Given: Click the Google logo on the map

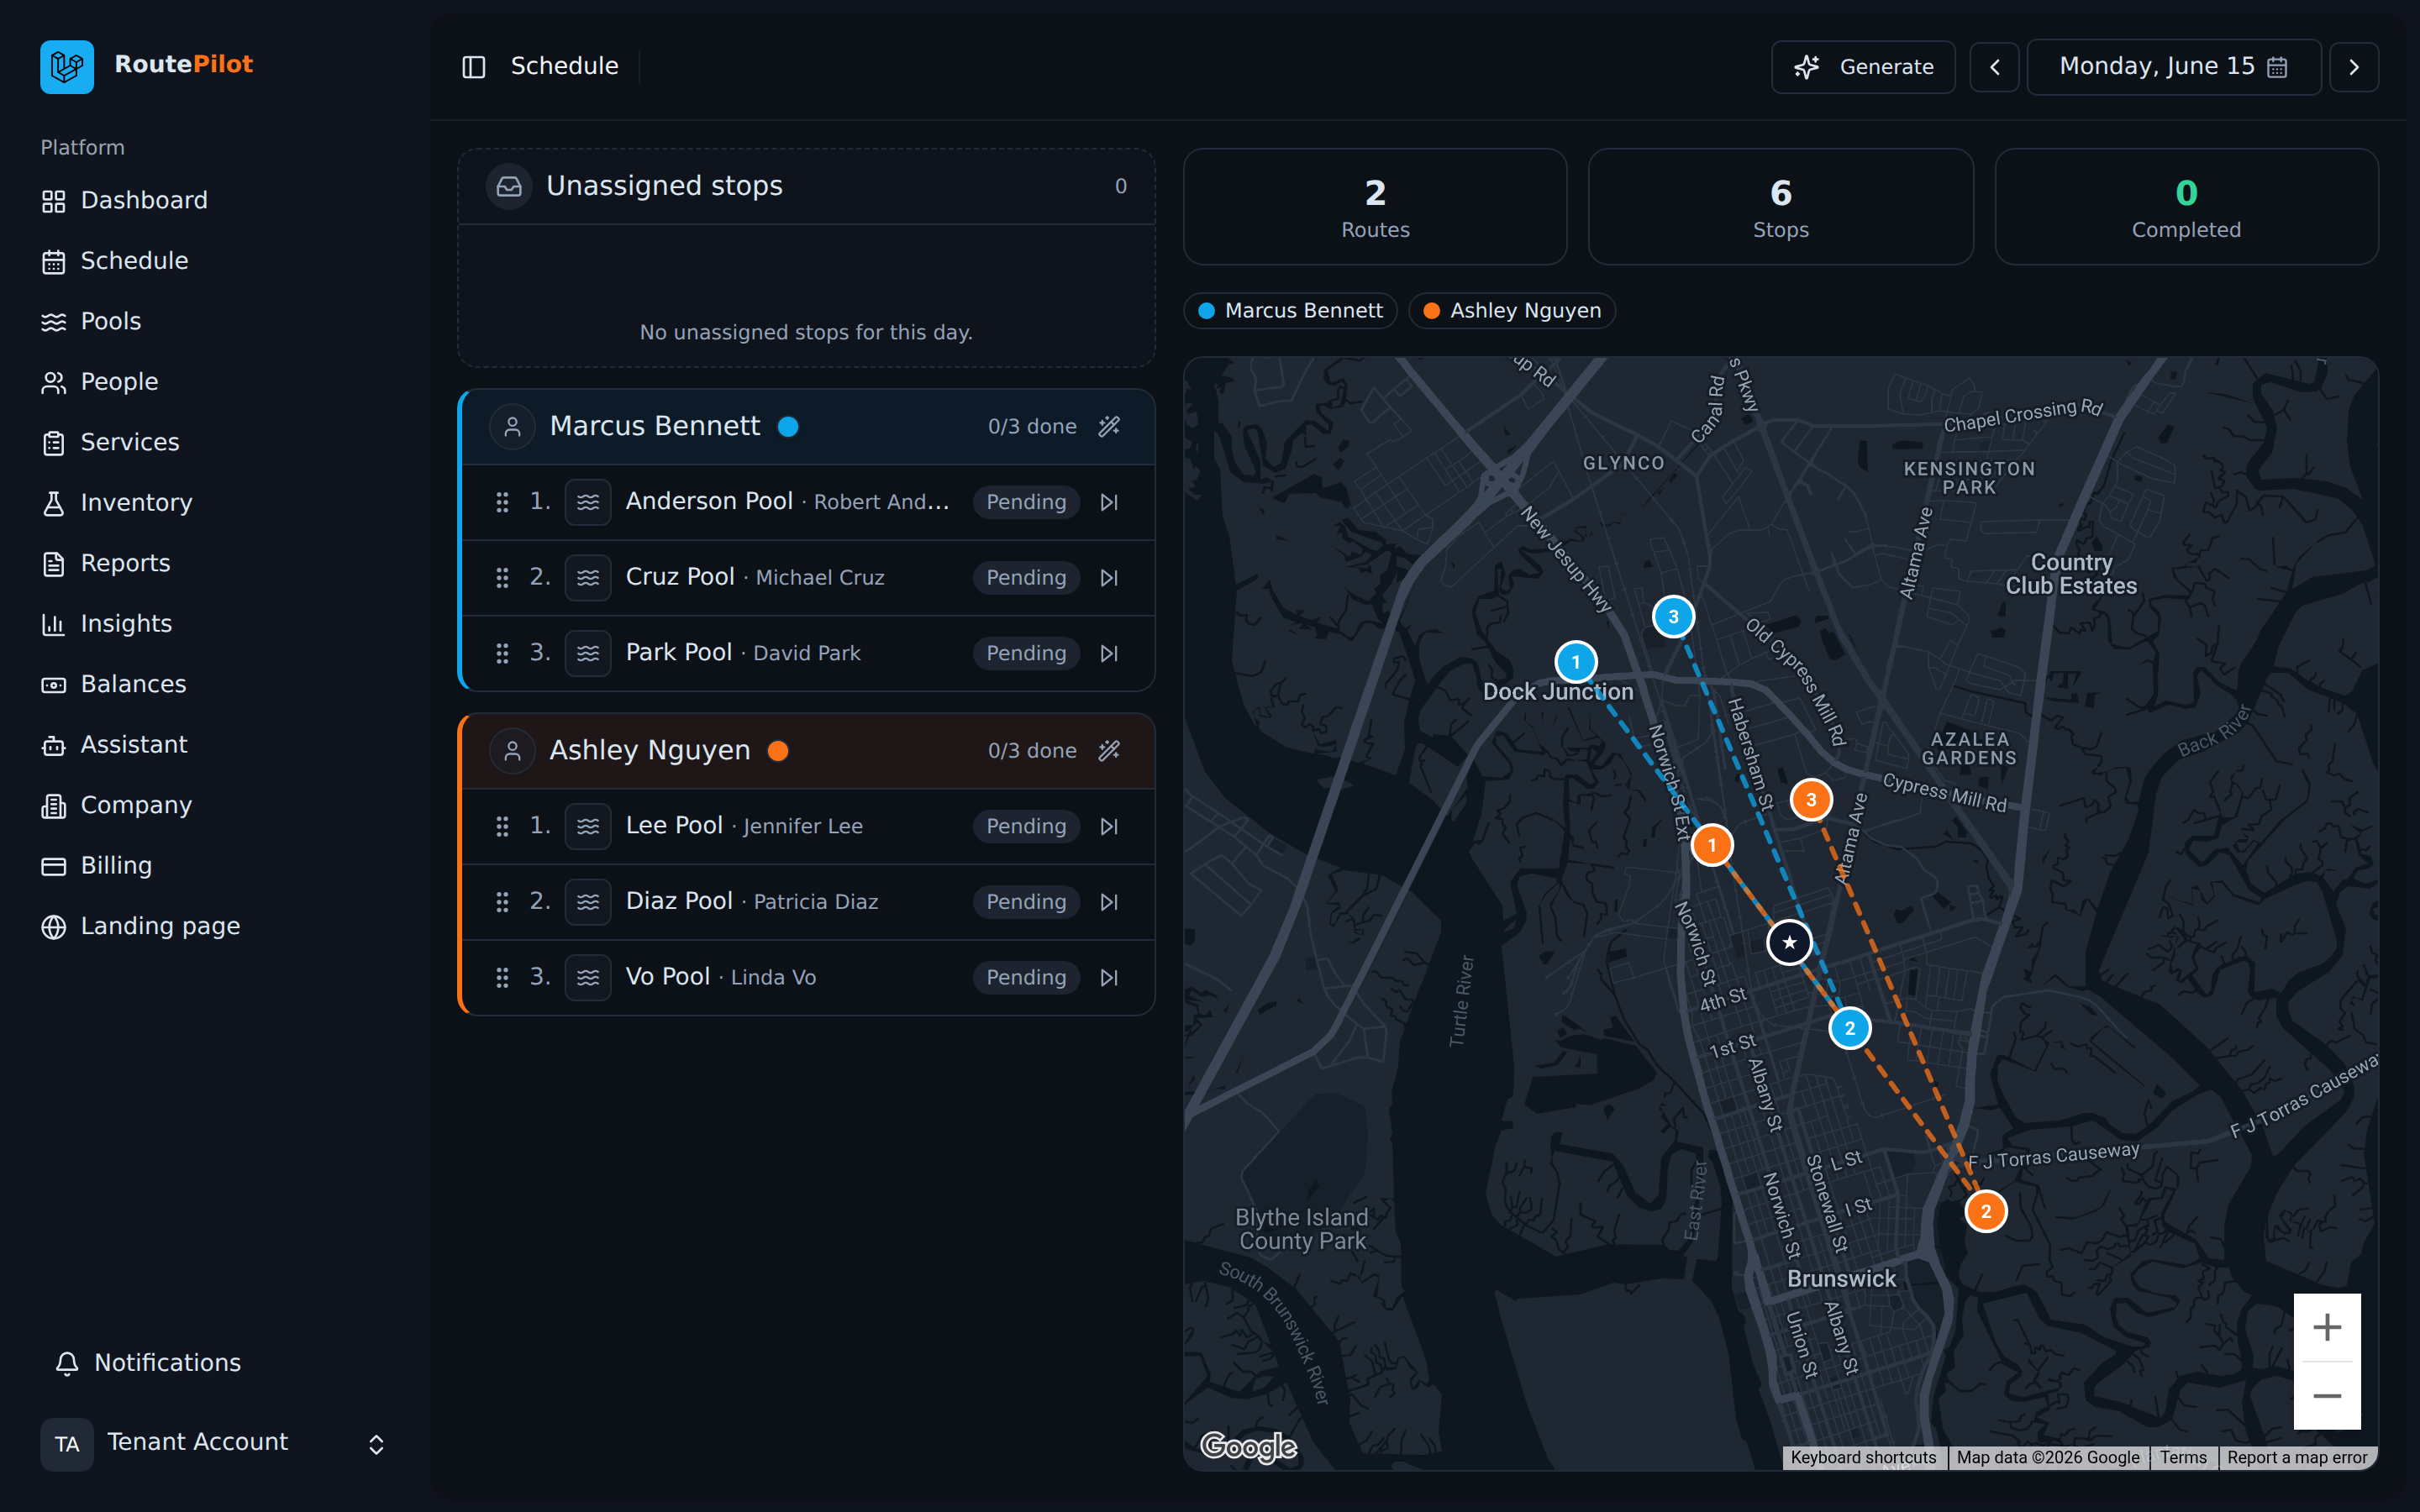Looking at the screenshot, I should pos(1248,1446).
